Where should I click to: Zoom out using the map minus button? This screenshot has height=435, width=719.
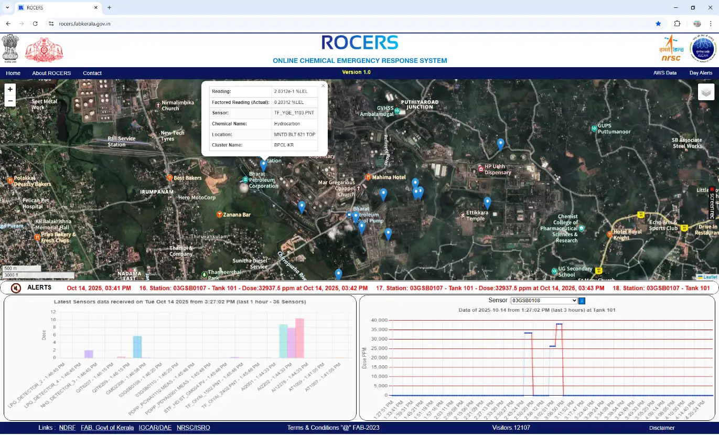click(9, 100)
